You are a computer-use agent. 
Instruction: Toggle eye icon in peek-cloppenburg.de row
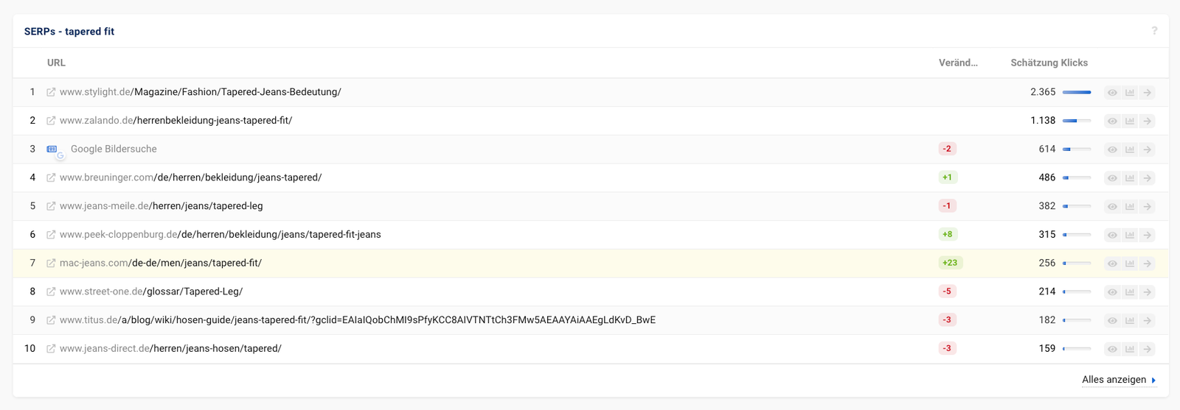coord(1112,236)
